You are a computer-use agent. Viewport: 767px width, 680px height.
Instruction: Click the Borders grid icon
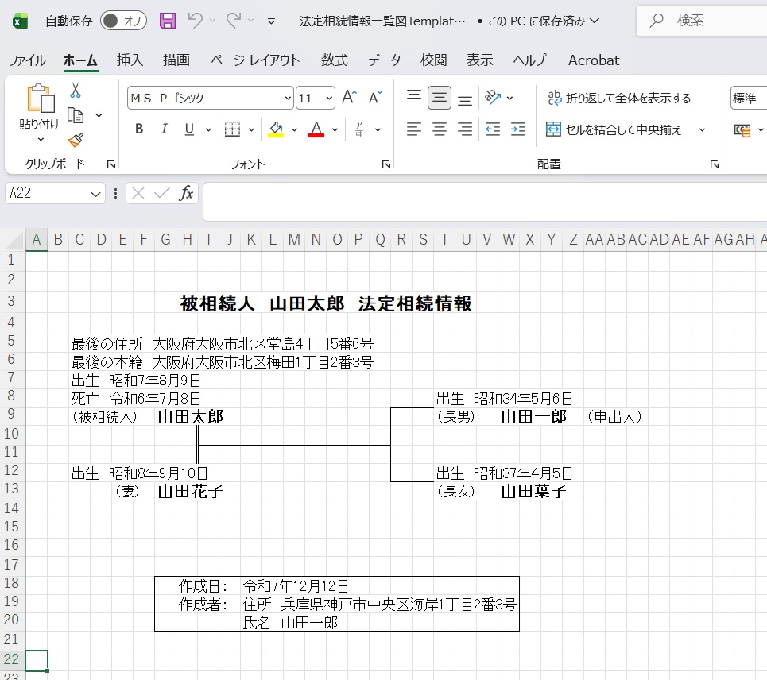point(232,129)
